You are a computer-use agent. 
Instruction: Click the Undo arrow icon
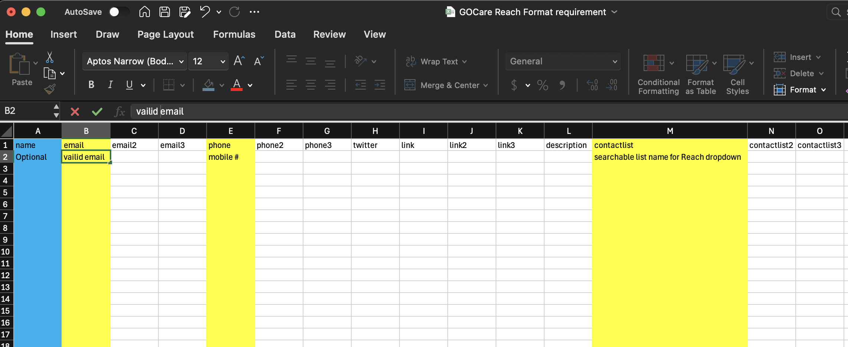pyautogui.click(x=205, y=12)
